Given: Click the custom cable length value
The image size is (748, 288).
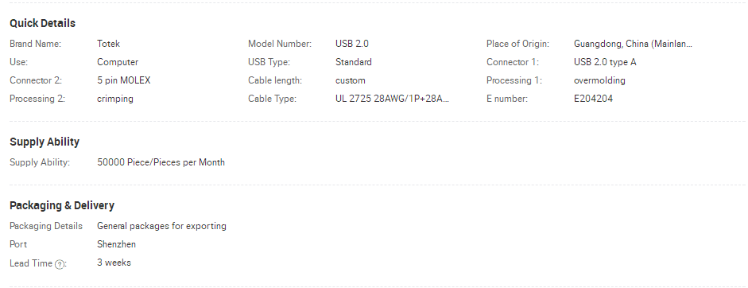Looking at the screenshot, I should click(x=350, y=80).
